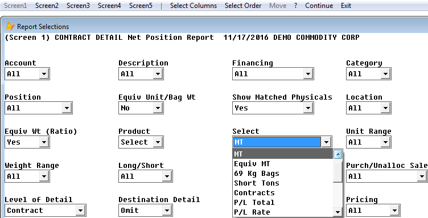Switch to Screen3
Viewport: 428px width, 218px height.
[x=78, y=6]
